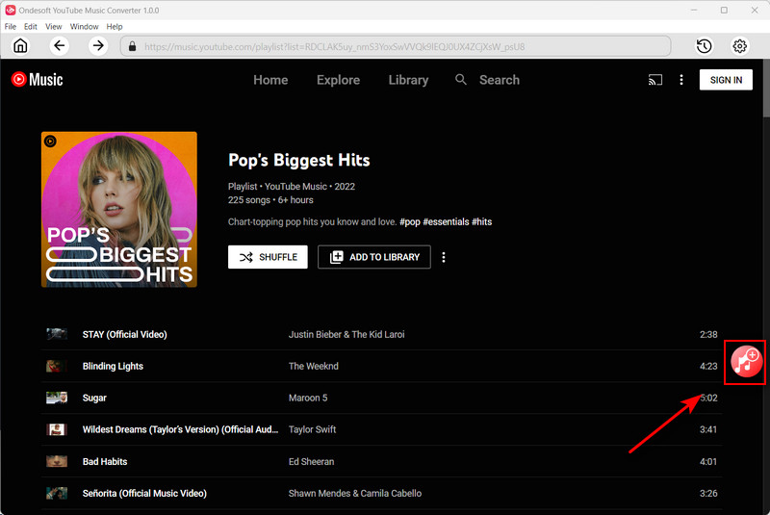Click Señorita song thumbnail
Image resolution: width=770 pixels, height=515 pixels.
tap(57, 494)
